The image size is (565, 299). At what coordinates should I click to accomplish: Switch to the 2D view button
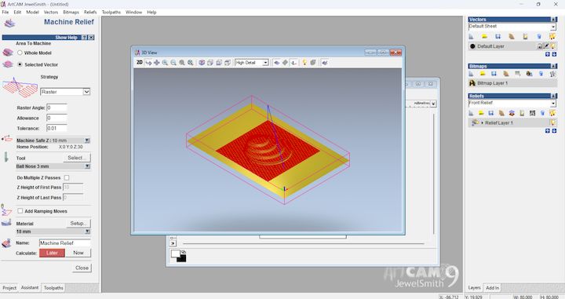click(x=140, y=62)
